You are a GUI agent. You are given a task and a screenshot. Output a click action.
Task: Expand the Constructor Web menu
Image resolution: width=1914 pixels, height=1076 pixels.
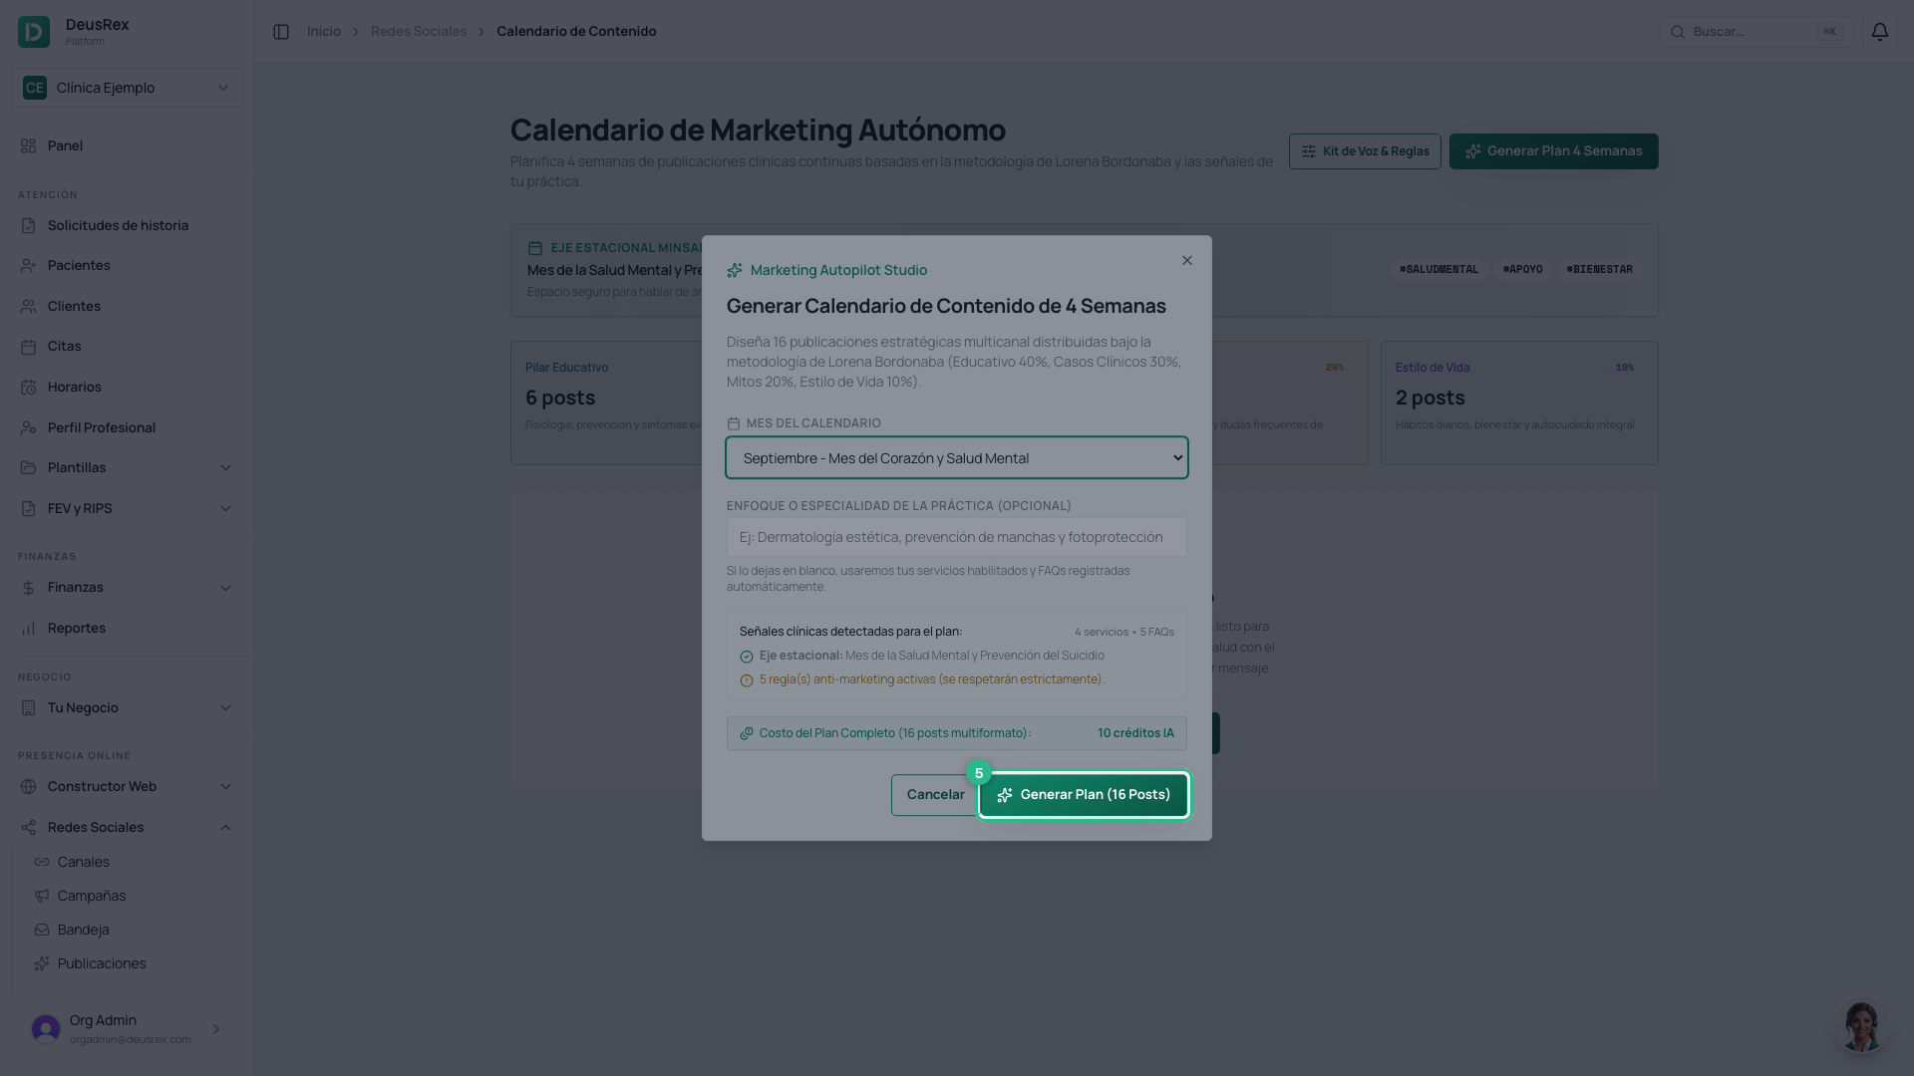[127, 786]
